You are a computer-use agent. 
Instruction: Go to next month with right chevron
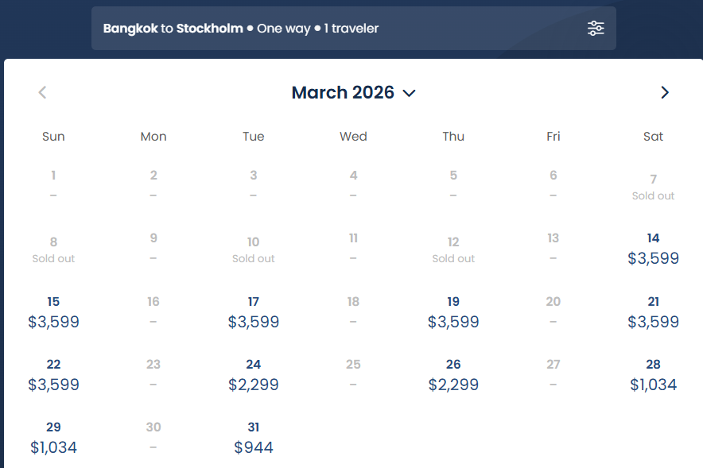tap(665, 93)
